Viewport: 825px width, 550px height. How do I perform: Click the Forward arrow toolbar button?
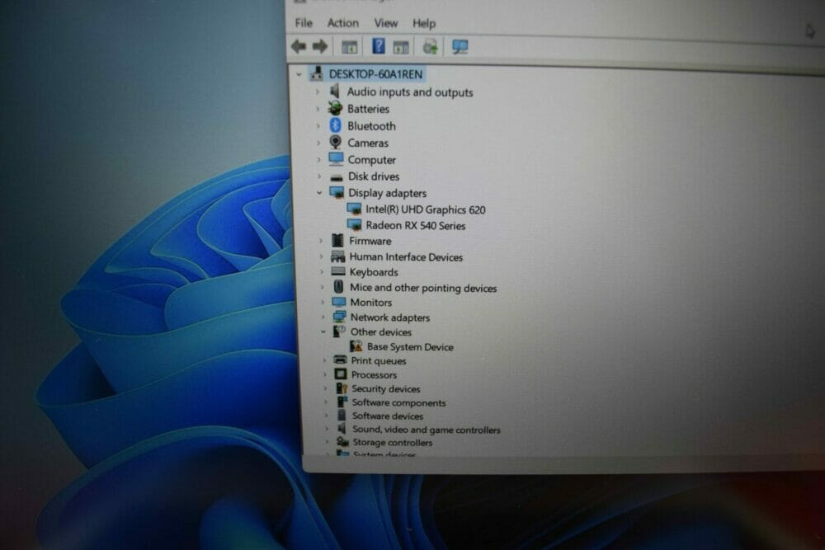[x=320, y=47]
